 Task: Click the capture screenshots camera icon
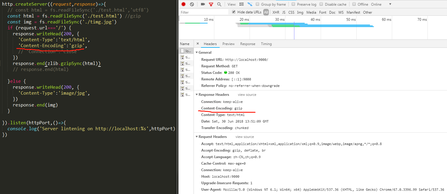point(203,4)
